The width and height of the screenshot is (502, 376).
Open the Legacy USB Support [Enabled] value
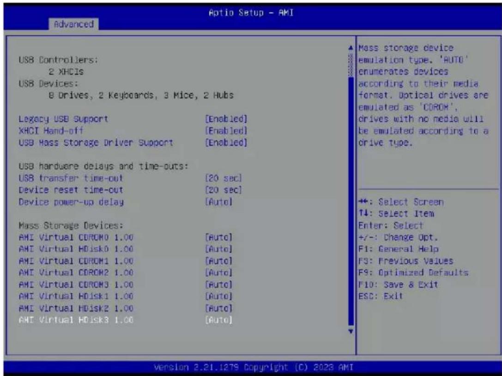coord(226,119)
